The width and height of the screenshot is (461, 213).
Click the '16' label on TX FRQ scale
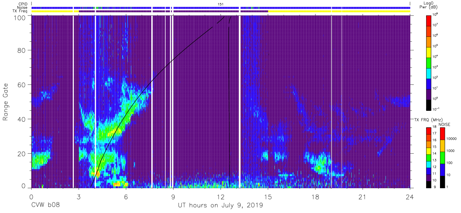coord(435,140)
